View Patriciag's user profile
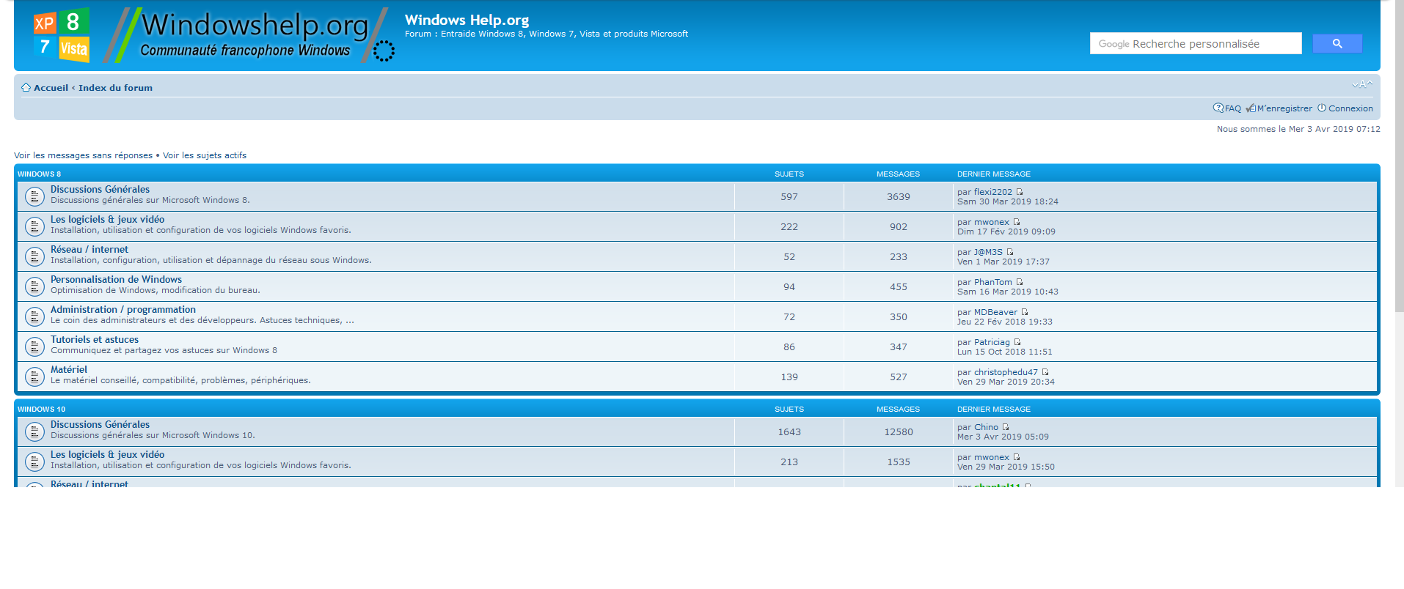The height and width of the screenshot is (589, 1404). 992,342
